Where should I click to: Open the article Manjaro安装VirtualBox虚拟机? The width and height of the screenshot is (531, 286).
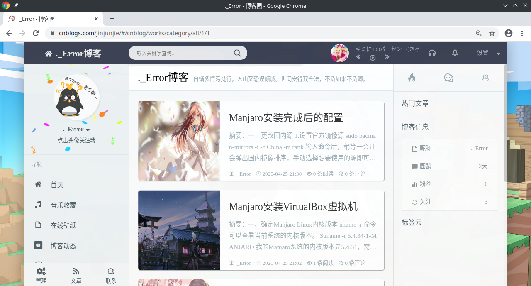point(293,206)
